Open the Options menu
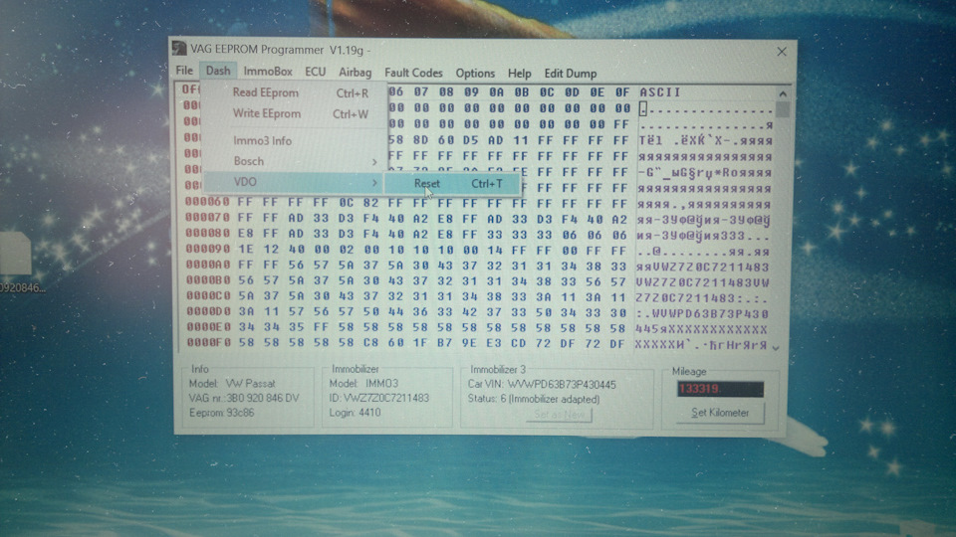The width and height of the screenshot is (956, 537). coord(475,73)
